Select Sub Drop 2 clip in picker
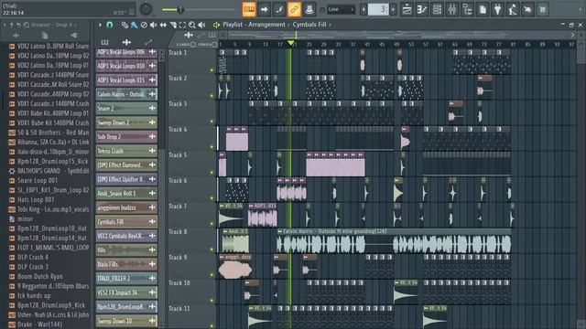The image size is (586, 329). (126, 137)
